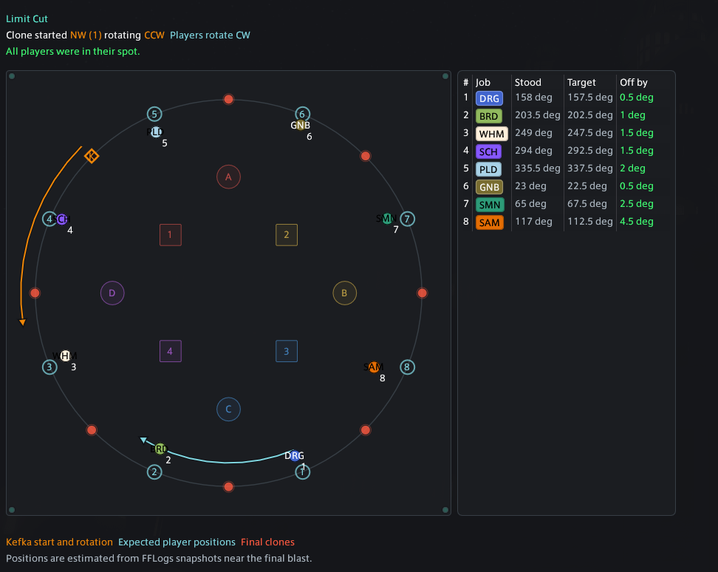Viewport: 718px width, 572px height.
Task: Click the SMN player dot on arena
Action: 387,219
